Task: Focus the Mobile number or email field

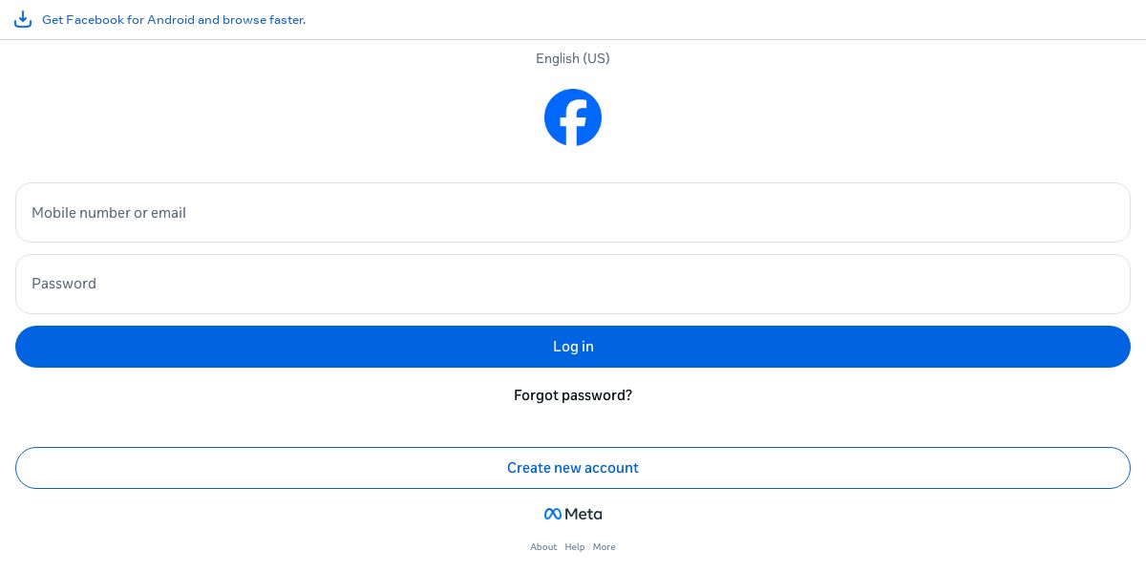Action: [573, 212]
